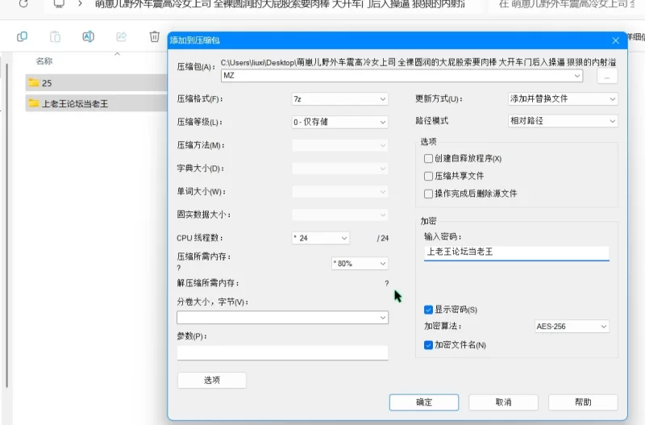Open CPU 线程数 dropdown showing 24
Screen dimensions: 645x425
click(321, 238)
